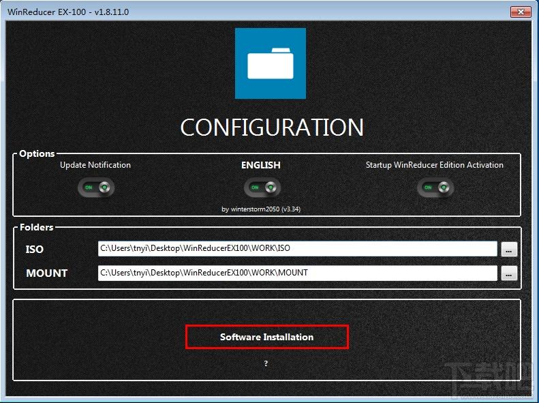Click the MOUNT label

pos(47,273)
